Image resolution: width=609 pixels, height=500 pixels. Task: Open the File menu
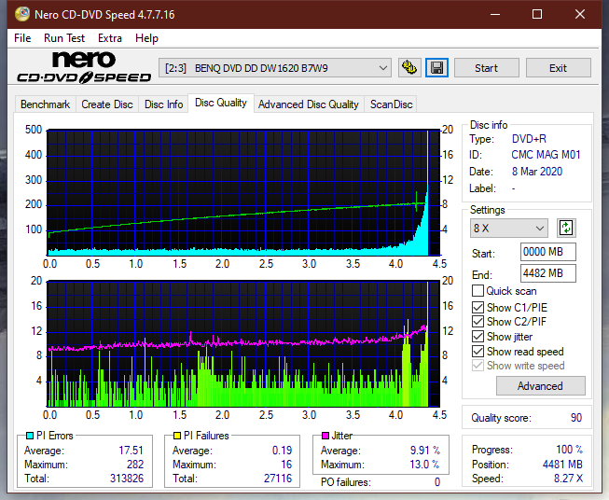[22, 38]
